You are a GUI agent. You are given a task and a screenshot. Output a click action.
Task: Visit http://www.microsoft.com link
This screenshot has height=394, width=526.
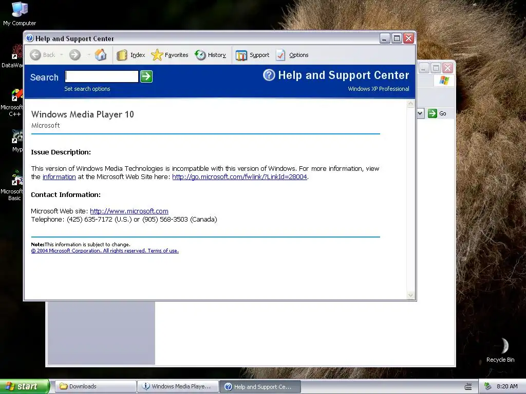(129, 211)
